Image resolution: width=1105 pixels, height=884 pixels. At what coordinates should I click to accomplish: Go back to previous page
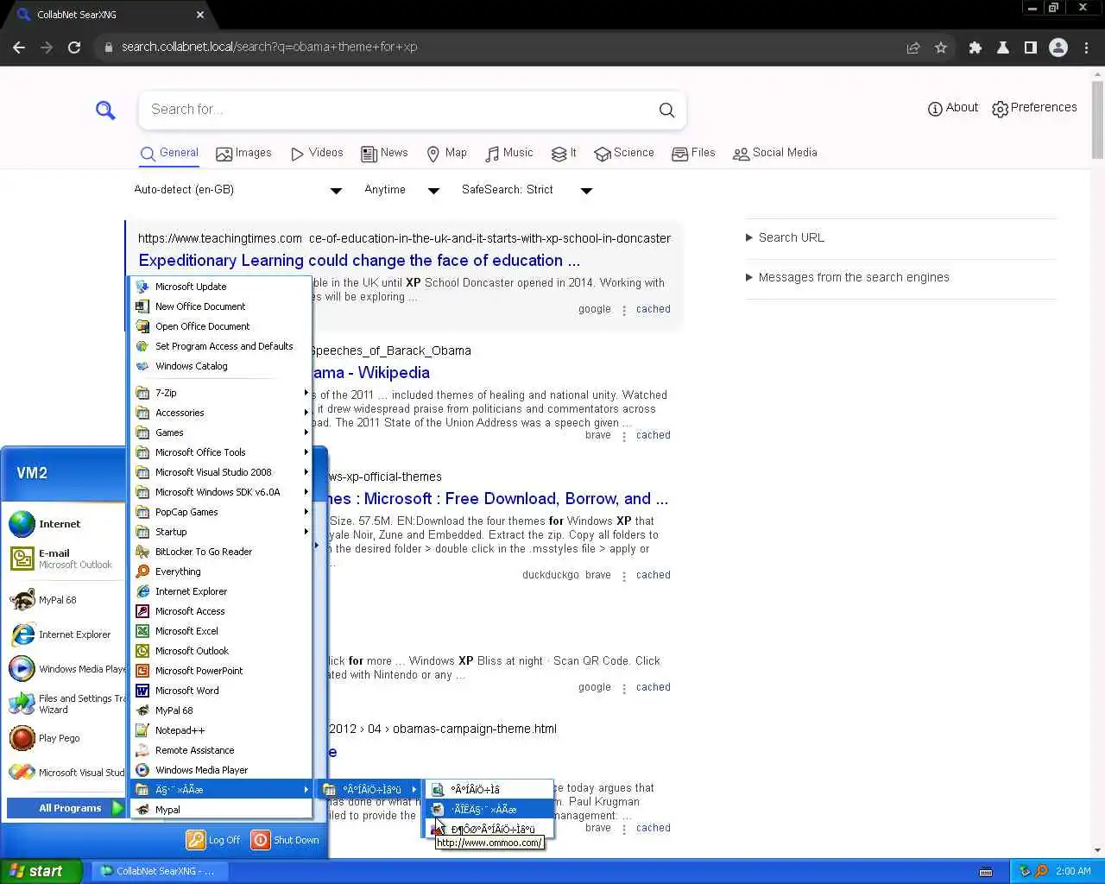[x=19, y=47]
